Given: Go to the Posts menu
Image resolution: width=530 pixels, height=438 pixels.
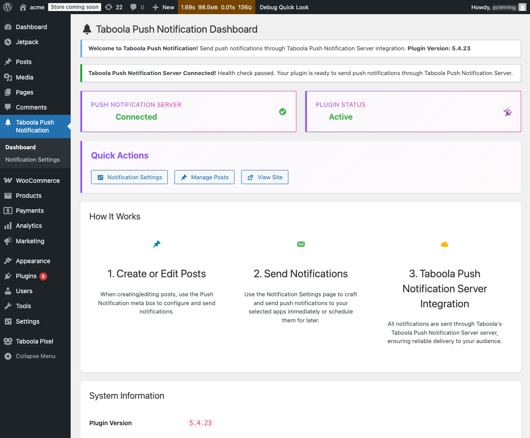Looking at the screenshot, I should (35, 62).
